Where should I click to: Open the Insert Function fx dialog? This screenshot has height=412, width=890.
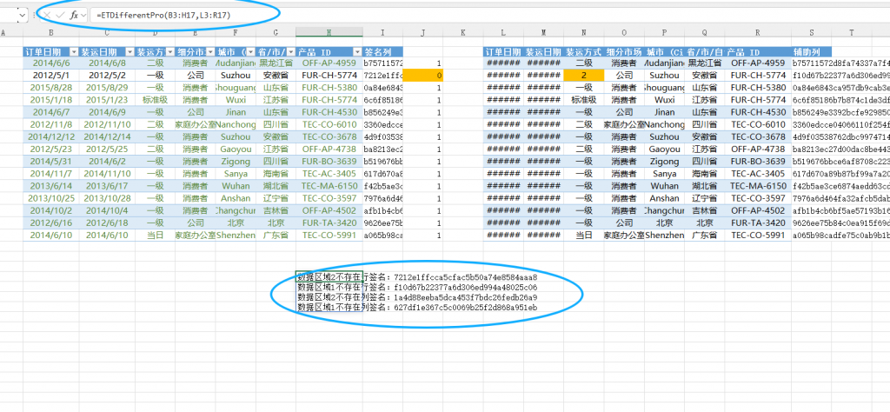click(74, 16)
